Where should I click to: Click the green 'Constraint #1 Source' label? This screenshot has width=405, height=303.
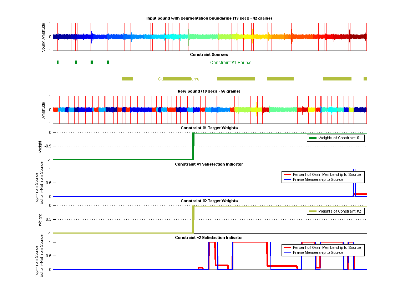(231, 63)
